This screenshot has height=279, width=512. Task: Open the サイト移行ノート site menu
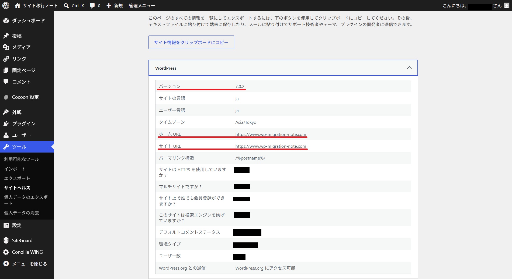[36, 6]
